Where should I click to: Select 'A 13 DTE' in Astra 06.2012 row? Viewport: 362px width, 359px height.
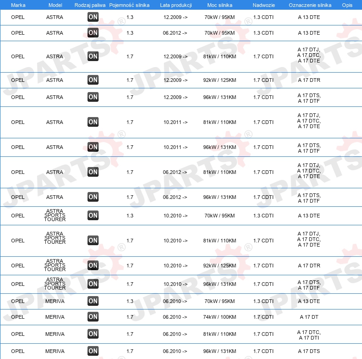click(309, 33)
